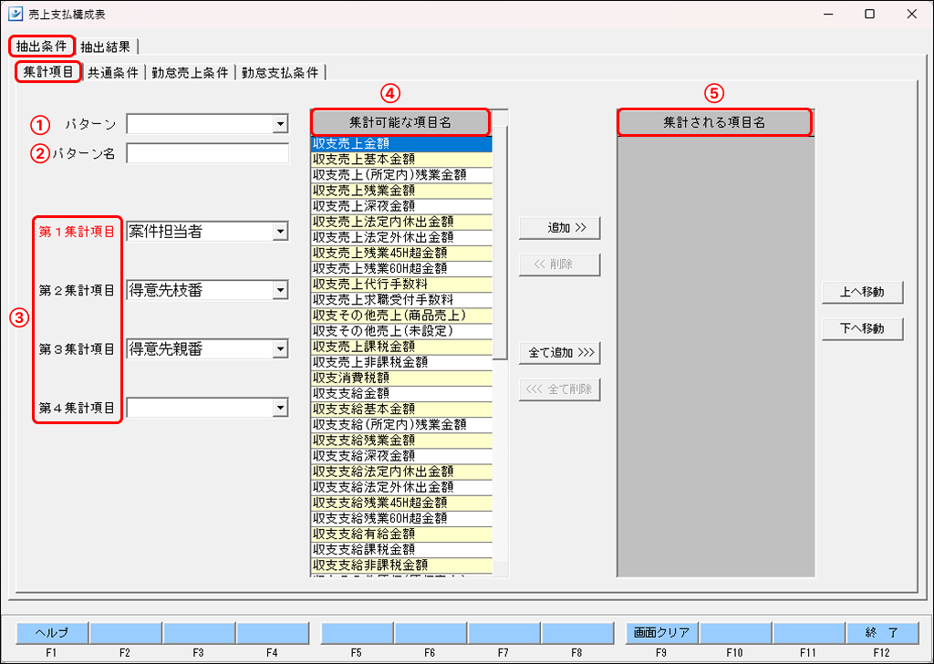
Task: Close the 売上支払構成表 window
Action: pyautogui.click(x=912, y=15)
